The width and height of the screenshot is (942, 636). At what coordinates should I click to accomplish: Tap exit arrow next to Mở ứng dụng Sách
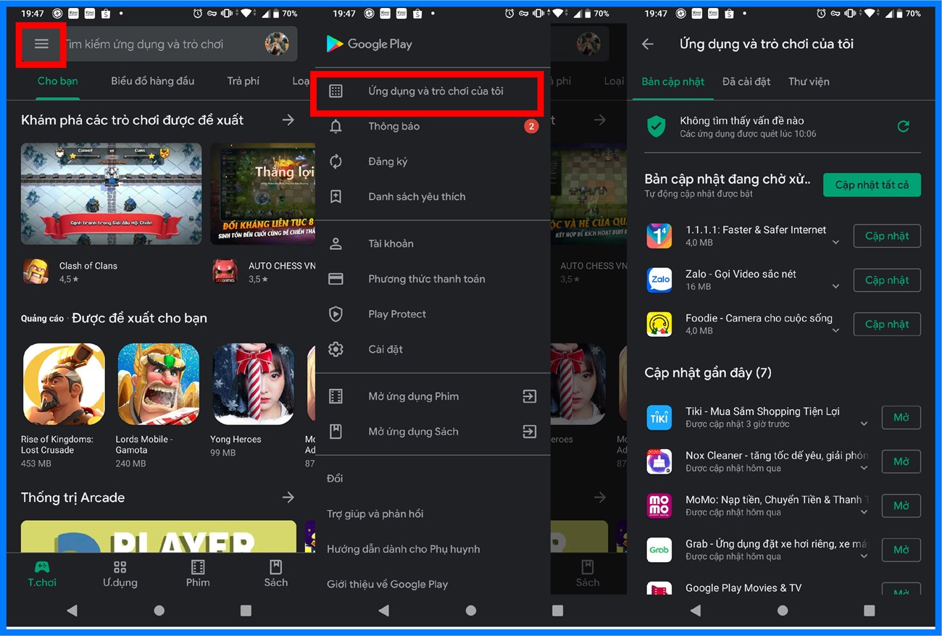point(530,431)
